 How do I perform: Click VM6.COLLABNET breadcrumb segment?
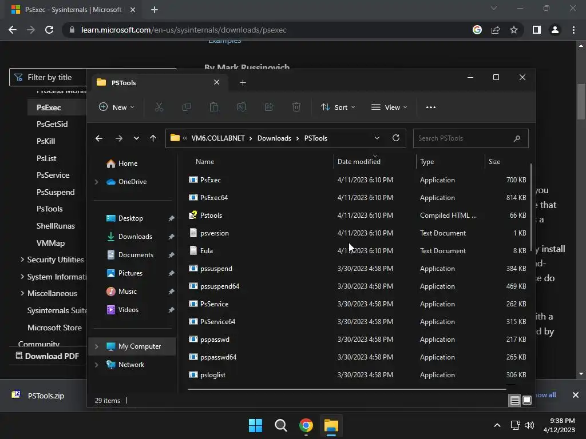(218, 138)
